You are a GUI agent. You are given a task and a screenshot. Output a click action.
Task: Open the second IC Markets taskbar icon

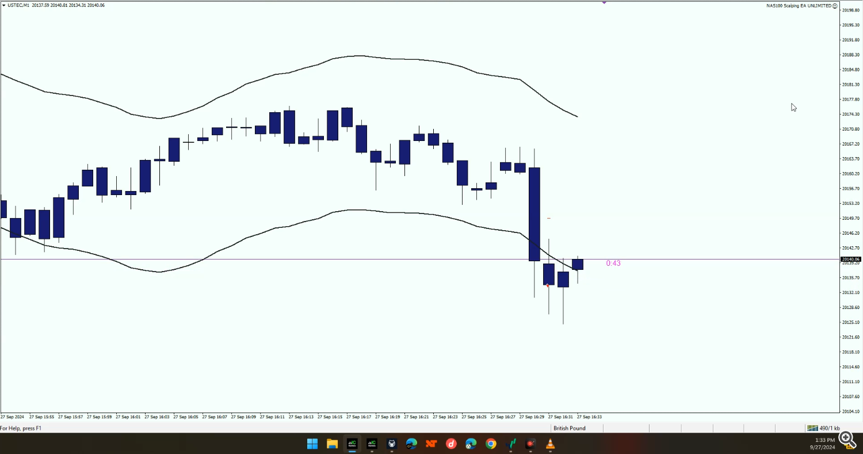point(372,444)
